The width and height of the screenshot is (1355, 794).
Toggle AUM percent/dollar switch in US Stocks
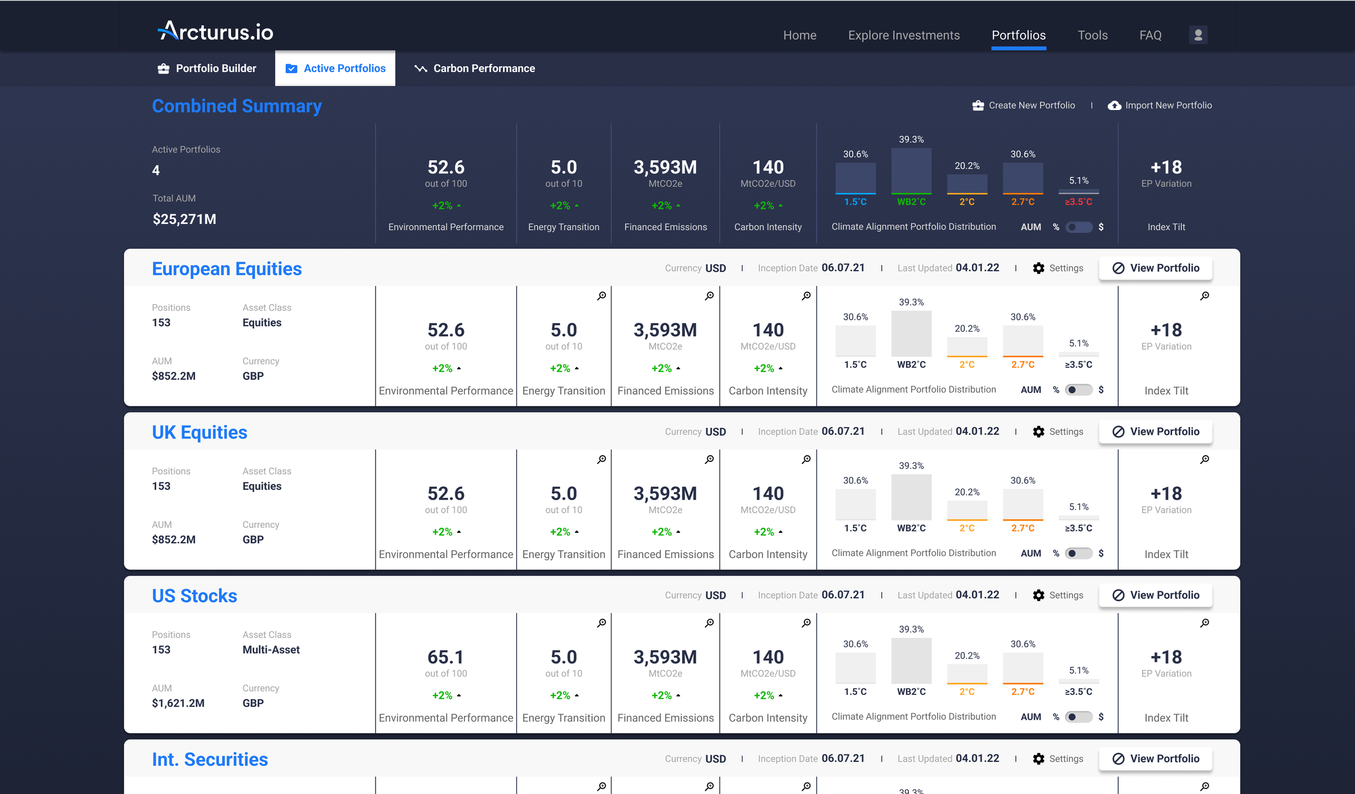click(1078, 716)
